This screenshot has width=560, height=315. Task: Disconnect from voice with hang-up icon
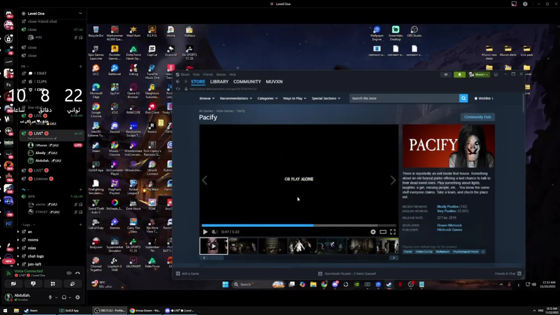[x=77, y=273]
